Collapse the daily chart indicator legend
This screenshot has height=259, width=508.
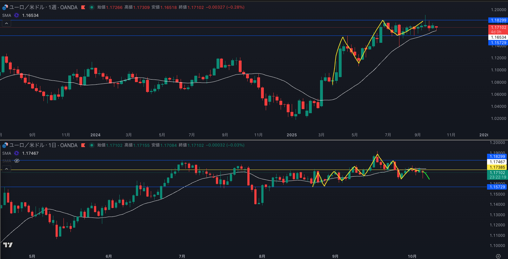click(x=6, y=169)
